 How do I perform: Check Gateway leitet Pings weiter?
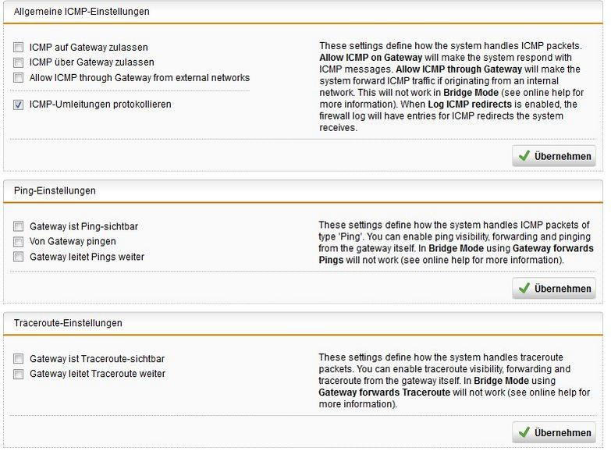(19, 257)
